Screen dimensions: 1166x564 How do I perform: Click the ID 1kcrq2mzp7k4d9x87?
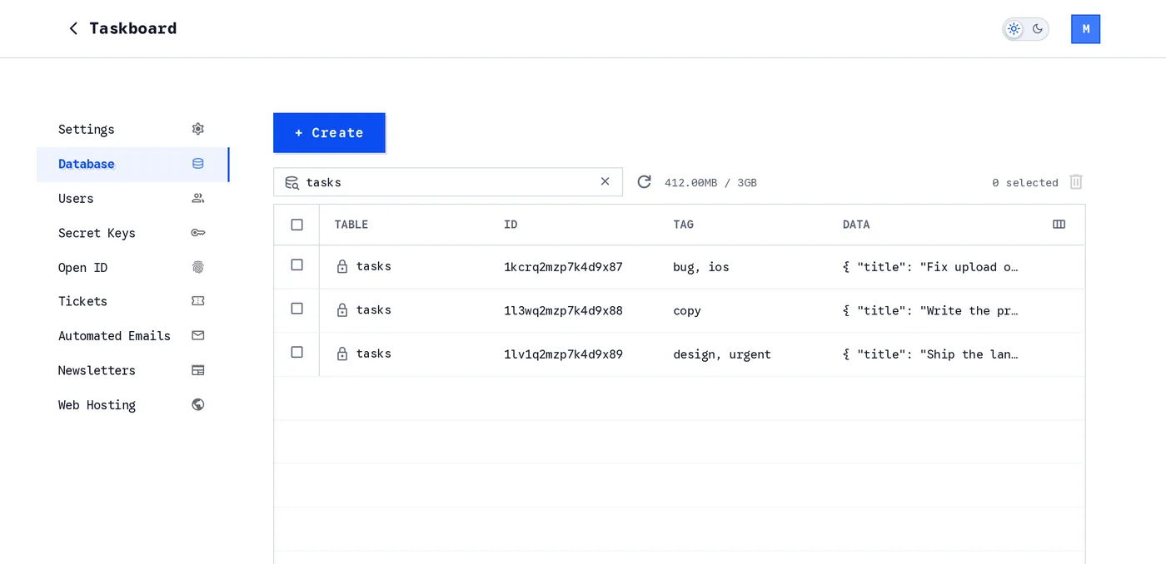(x=563, y=267)
